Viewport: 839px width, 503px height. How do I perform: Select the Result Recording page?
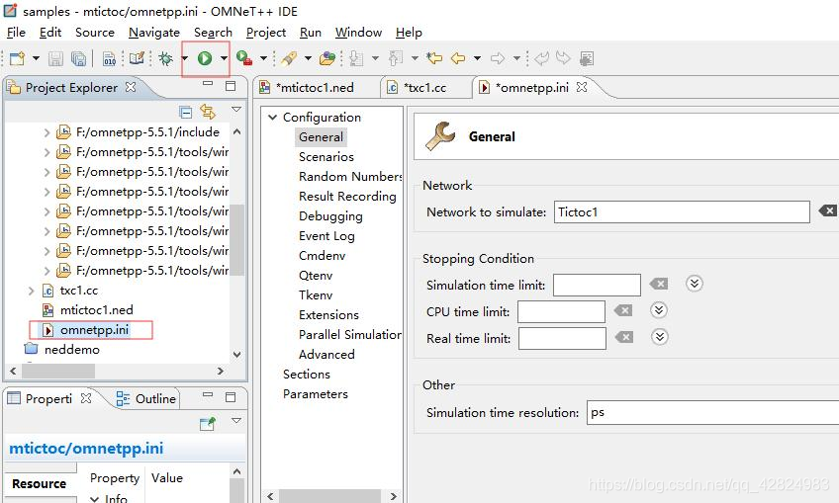click(347, 197)
